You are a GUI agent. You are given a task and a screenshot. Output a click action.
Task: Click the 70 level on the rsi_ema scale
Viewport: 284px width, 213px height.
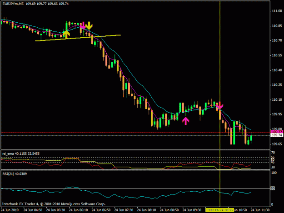point(273,153)
